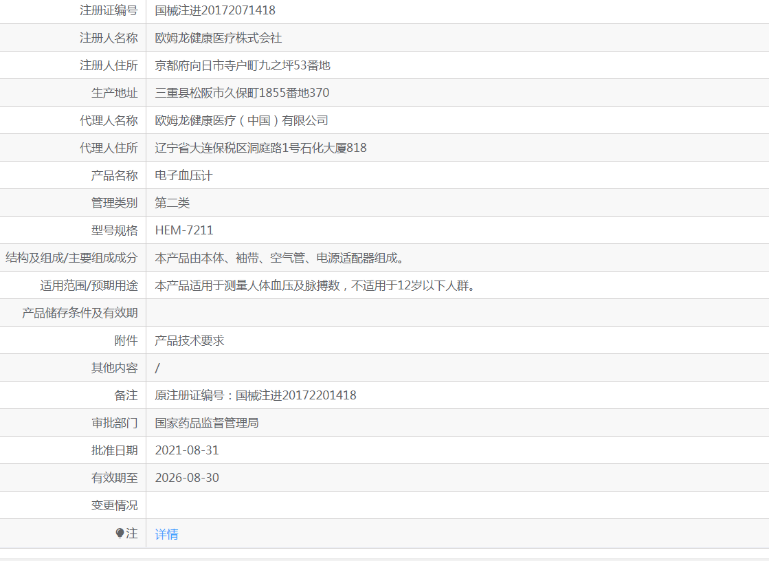Select the slash value in 其他内容 row
769x561 pixels.
[157, 368]
